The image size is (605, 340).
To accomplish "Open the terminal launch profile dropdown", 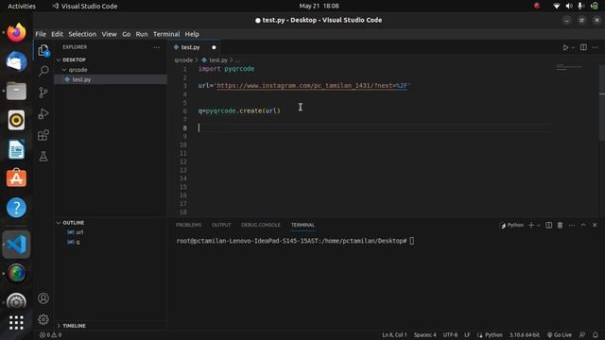I will [x=539, y=225].
